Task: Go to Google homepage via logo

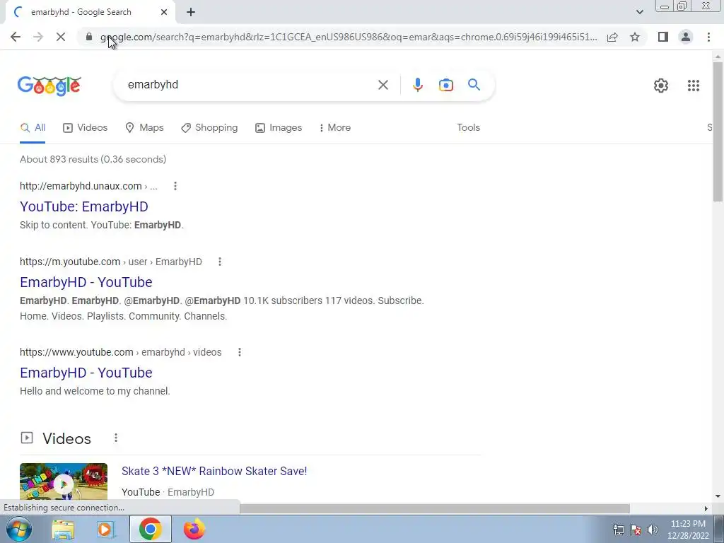Action: click(x=49, y=86)
